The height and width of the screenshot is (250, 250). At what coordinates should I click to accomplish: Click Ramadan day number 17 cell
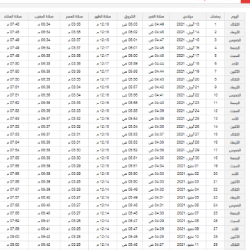[x=215, y=150]
